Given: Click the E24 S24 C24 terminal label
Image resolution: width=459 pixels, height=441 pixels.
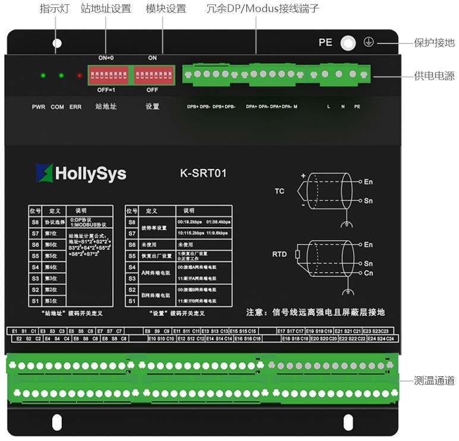Looking at the screenshot, I should (x=381, y=339).
